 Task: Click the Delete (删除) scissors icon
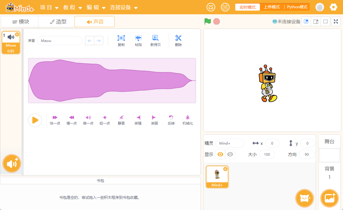coord(178,38)
